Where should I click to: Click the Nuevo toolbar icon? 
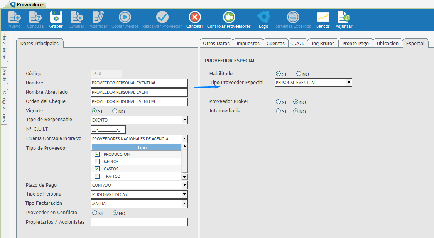click(x=14, y=17)
